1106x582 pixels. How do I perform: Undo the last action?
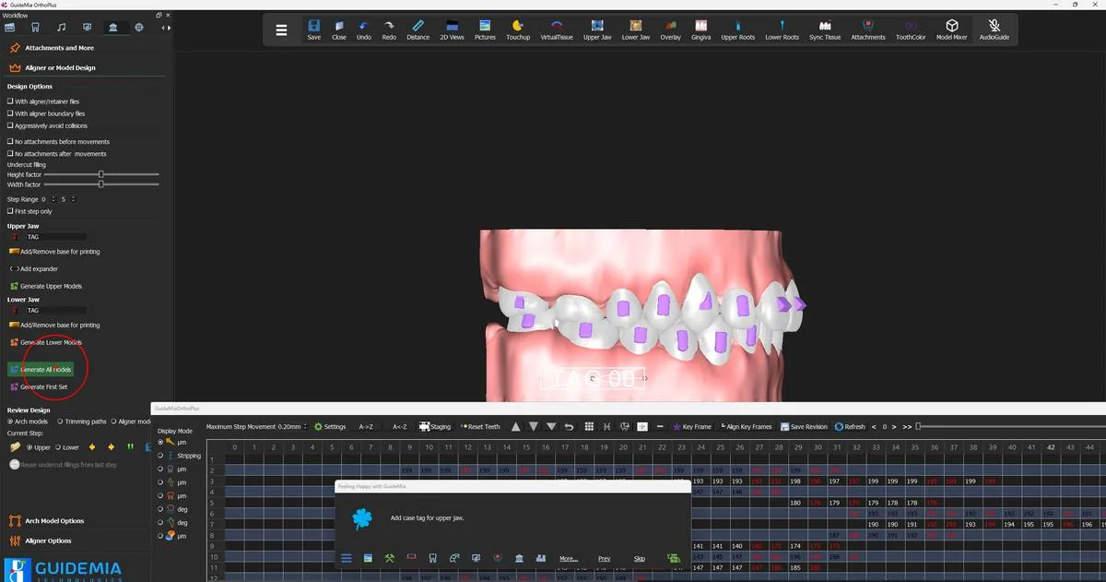point(364,30)
